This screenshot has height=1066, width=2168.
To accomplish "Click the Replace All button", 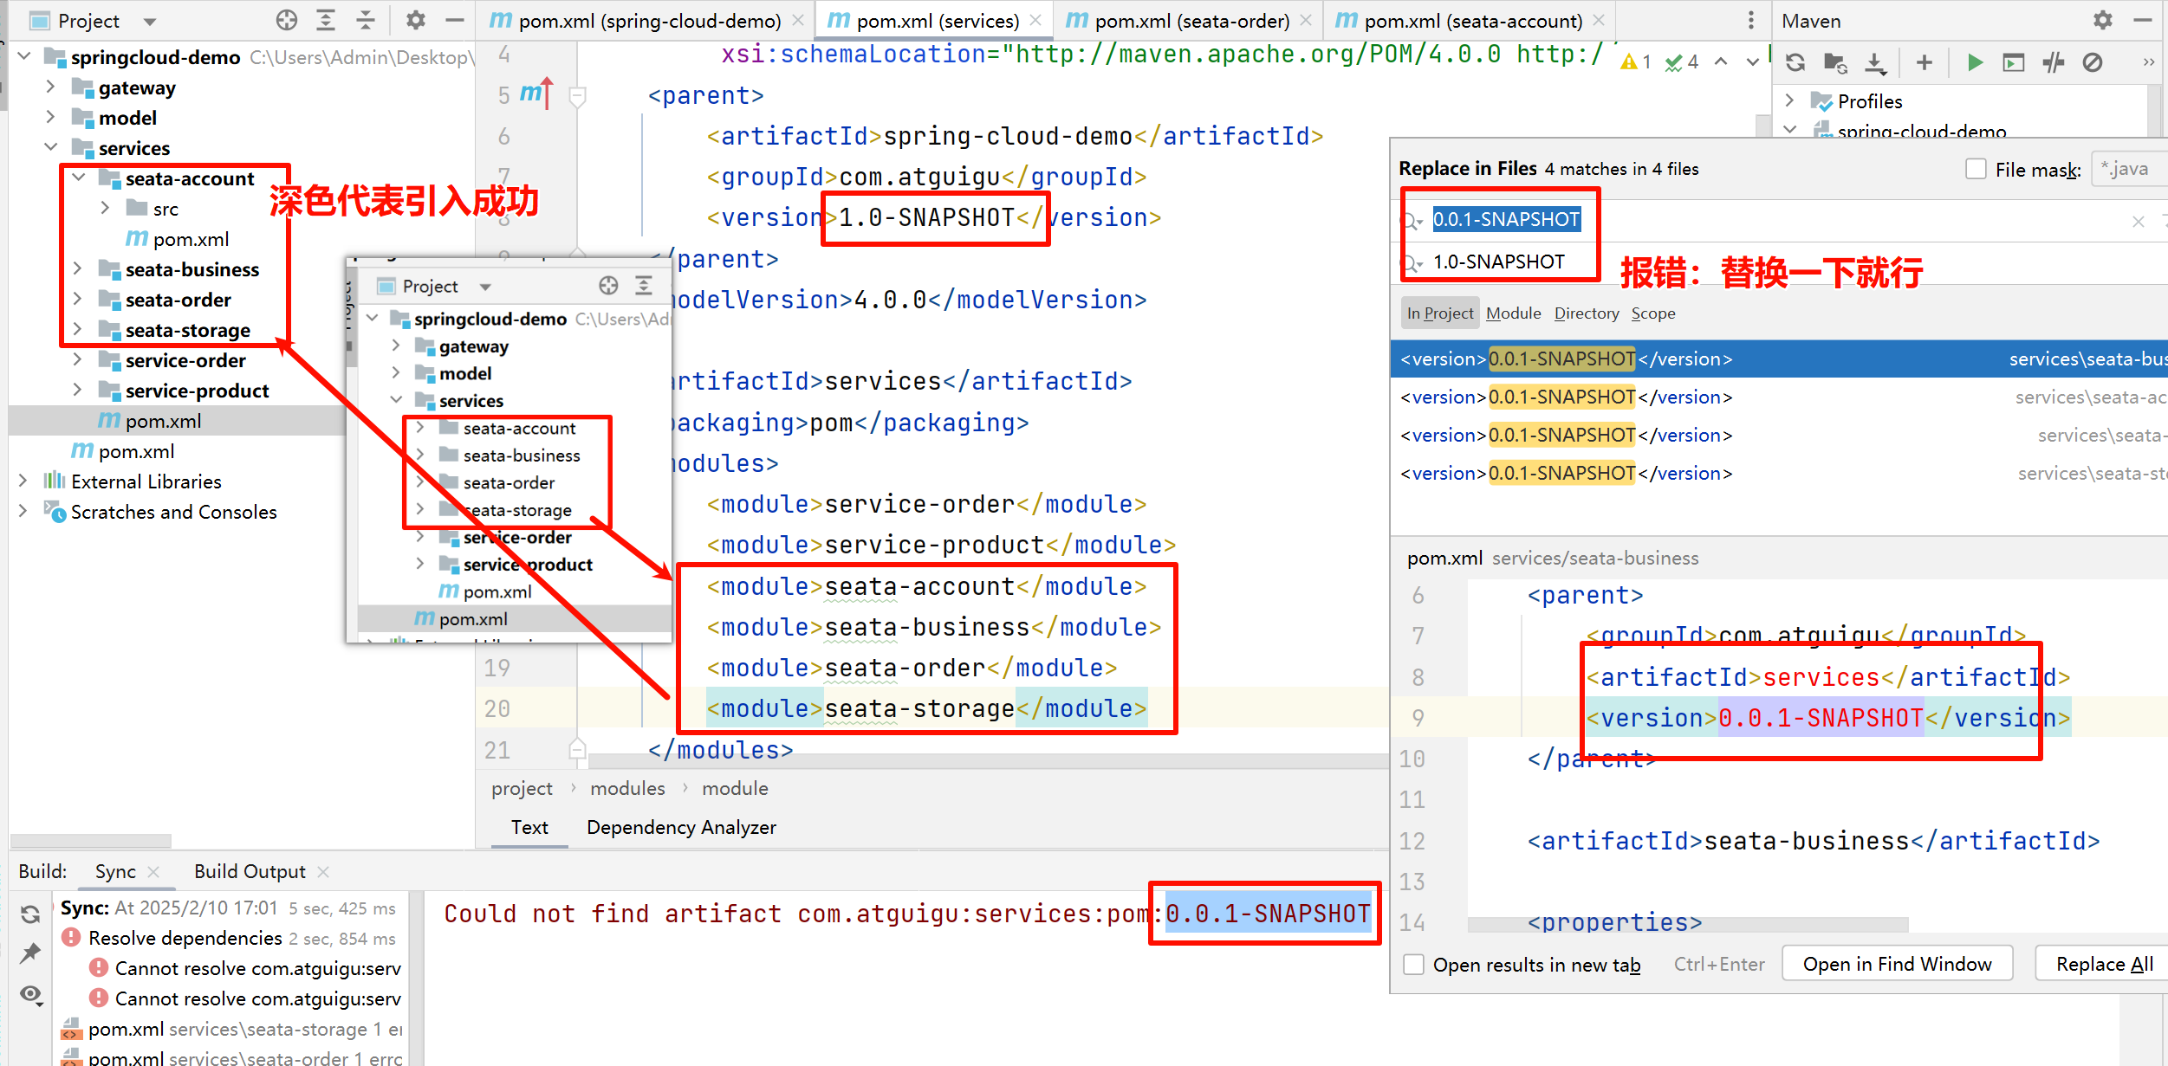I will (2104, 965).
